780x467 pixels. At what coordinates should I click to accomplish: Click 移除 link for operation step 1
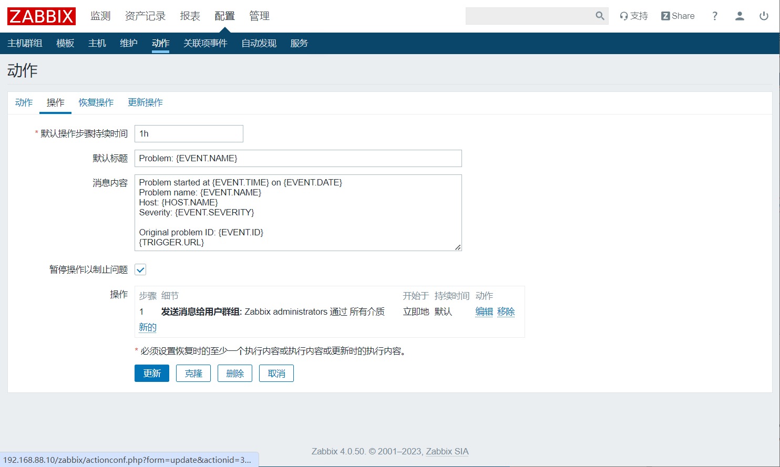tap(506, 312)
